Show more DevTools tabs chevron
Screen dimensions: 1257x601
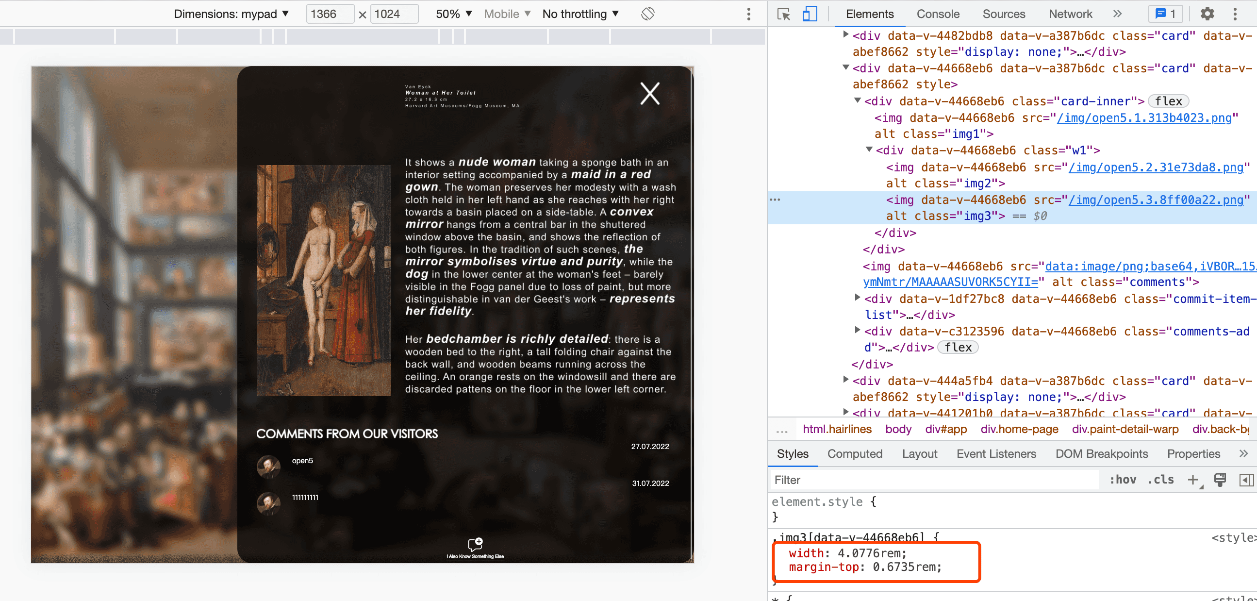[x=1117, y=14]
